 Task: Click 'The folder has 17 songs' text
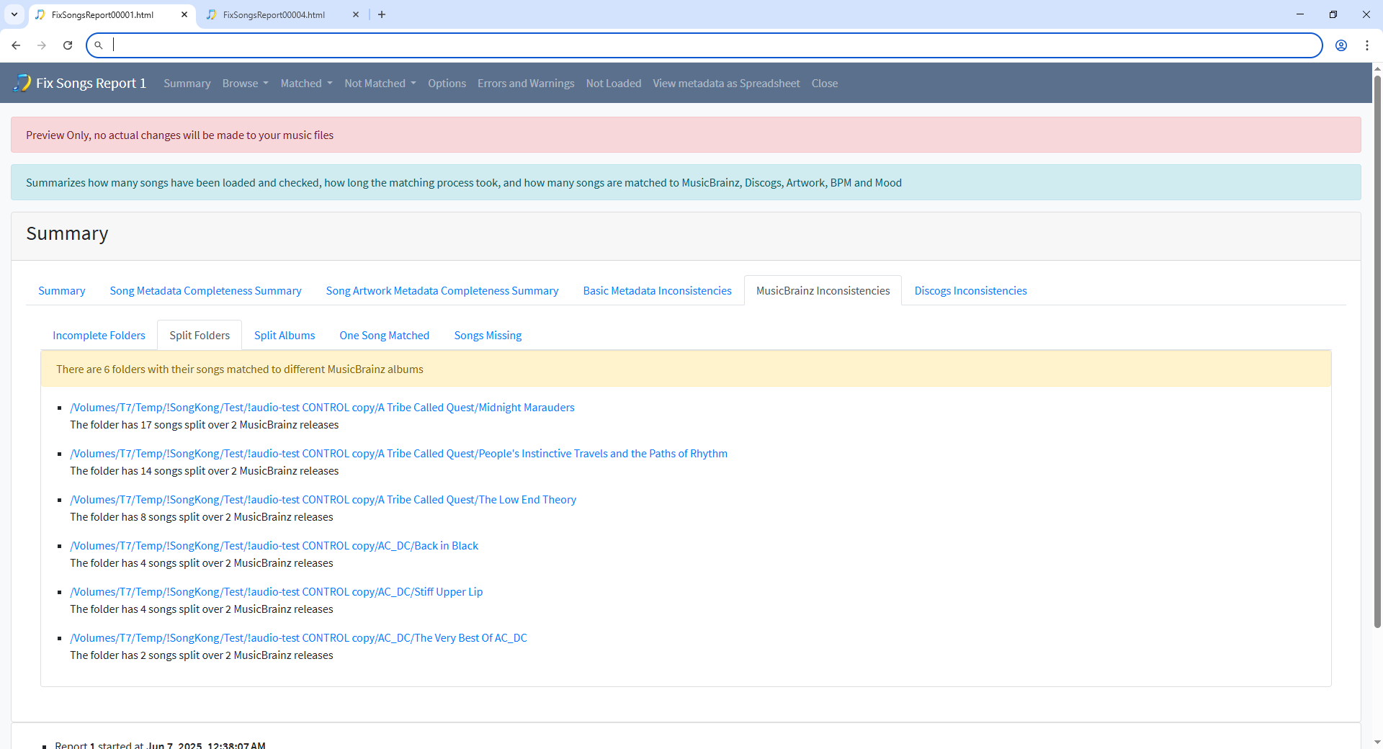(204, 425)
